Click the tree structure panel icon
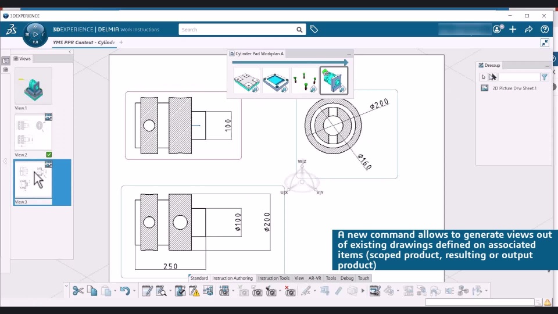This screenshot has height=314, width=558. 208,291
